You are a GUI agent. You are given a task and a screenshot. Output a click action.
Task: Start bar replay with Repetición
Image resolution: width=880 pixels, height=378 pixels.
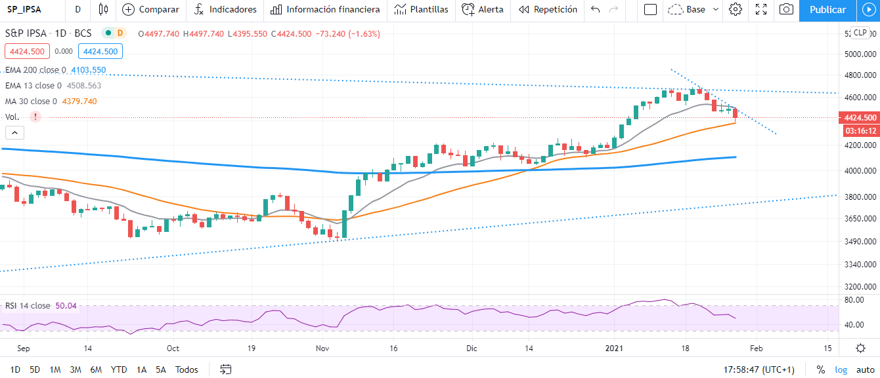point(548,10)
